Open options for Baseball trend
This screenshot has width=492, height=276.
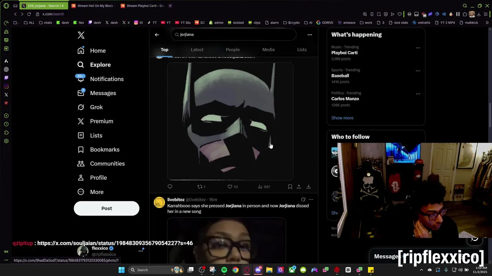tap(418, 71)
